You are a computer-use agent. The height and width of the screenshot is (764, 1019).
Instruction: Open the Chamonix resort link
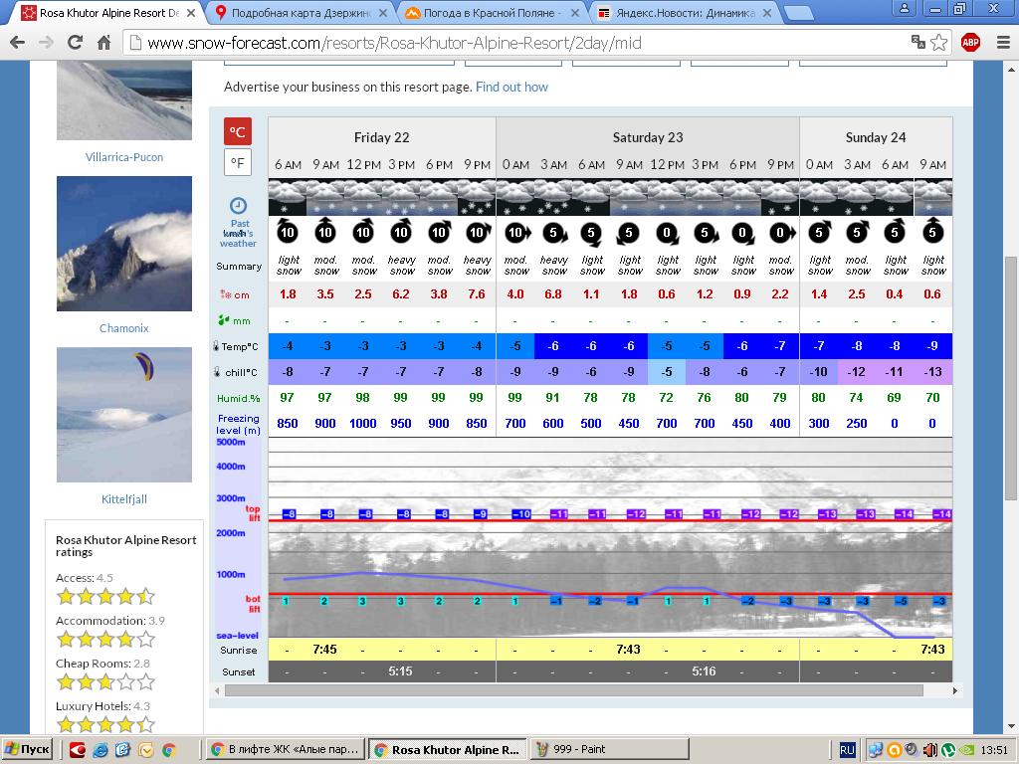point(124,328)
